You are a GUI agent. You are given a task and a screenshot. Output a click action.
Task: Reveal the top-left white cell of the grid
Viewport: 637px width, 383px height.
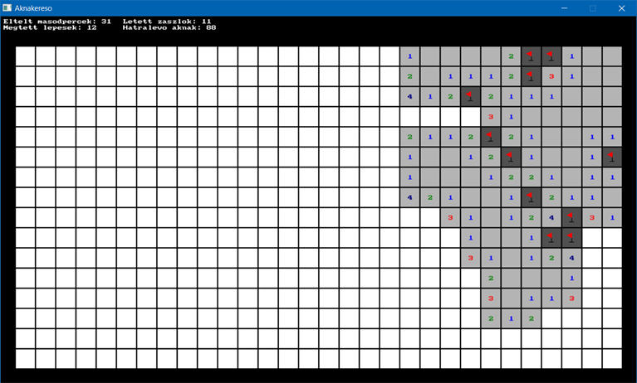tap(25, 56)
